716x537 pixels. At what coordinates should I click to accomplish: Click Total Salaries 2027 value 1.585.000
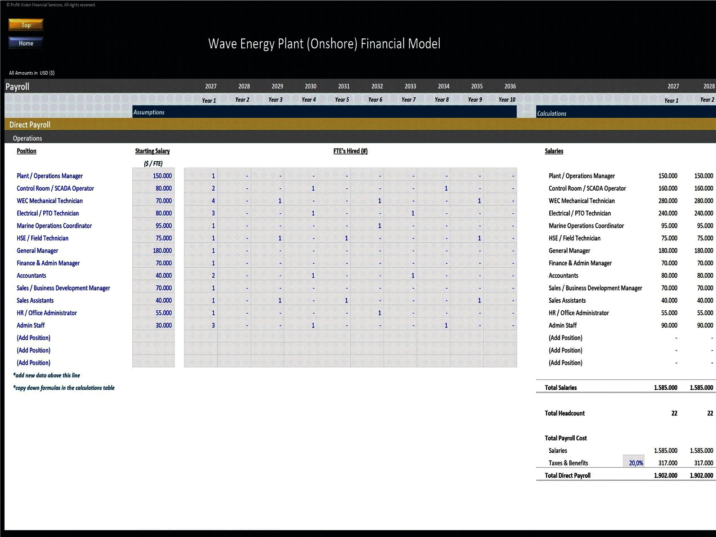click(665, 387)
